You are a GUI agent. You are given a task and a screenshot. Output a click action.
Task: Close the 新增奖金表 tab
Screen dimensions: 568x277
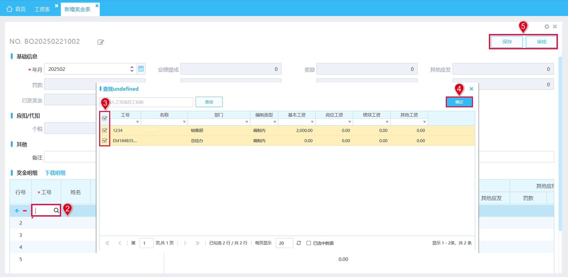[97, 6]
